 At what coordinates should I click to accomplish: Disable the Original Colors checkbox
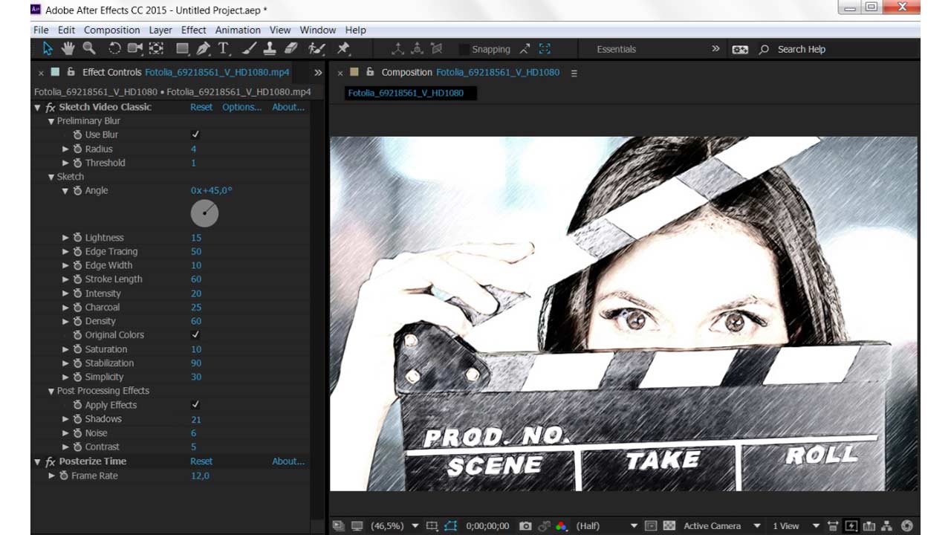[x=195, y=335]
